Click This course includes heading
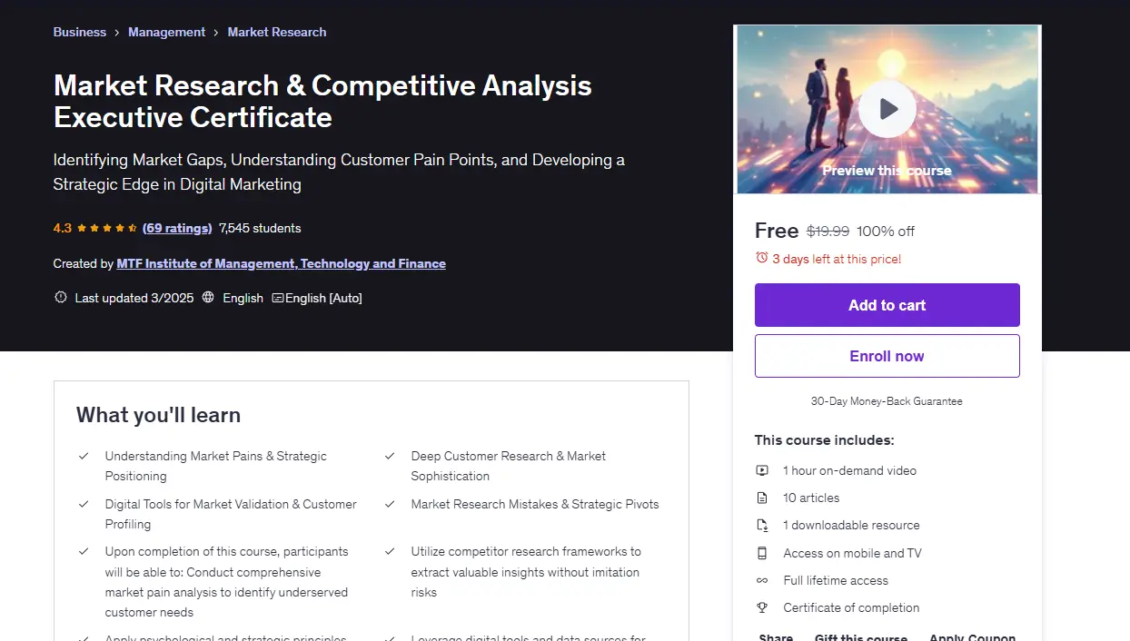The height and width of the screenshot is (641, 1130). click(x=824, y=440)
